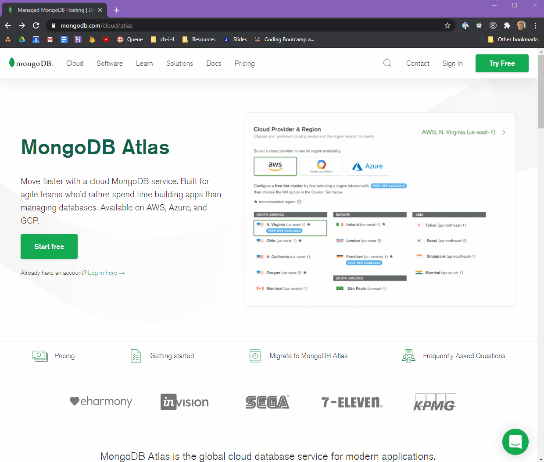Screen dimensions: 544x462
Task: Open the Slides bookmark
Action: (x=235, y=39)
